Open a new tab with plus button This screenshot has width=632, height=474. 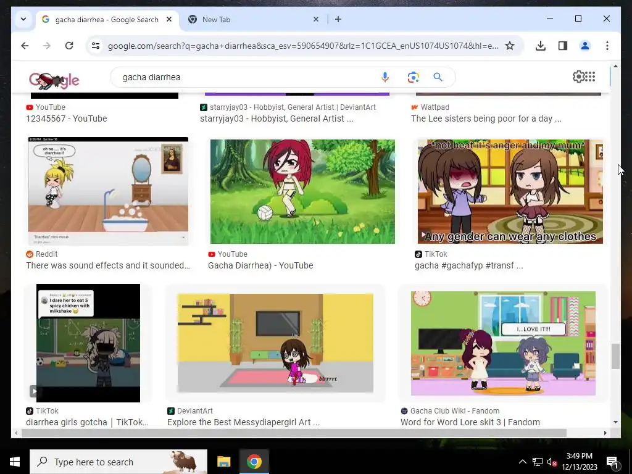pos(338,19)
